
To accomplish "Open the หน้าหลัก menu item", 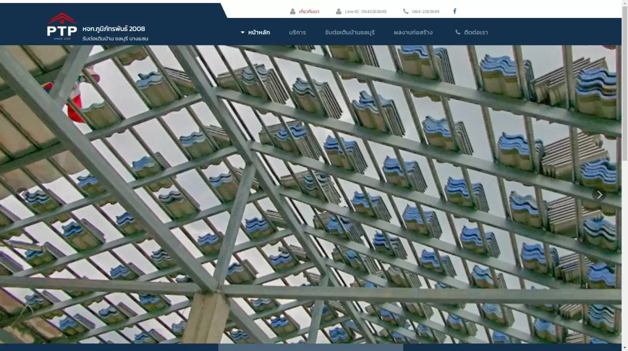I will pyautogui.click(x=259, y=32).
